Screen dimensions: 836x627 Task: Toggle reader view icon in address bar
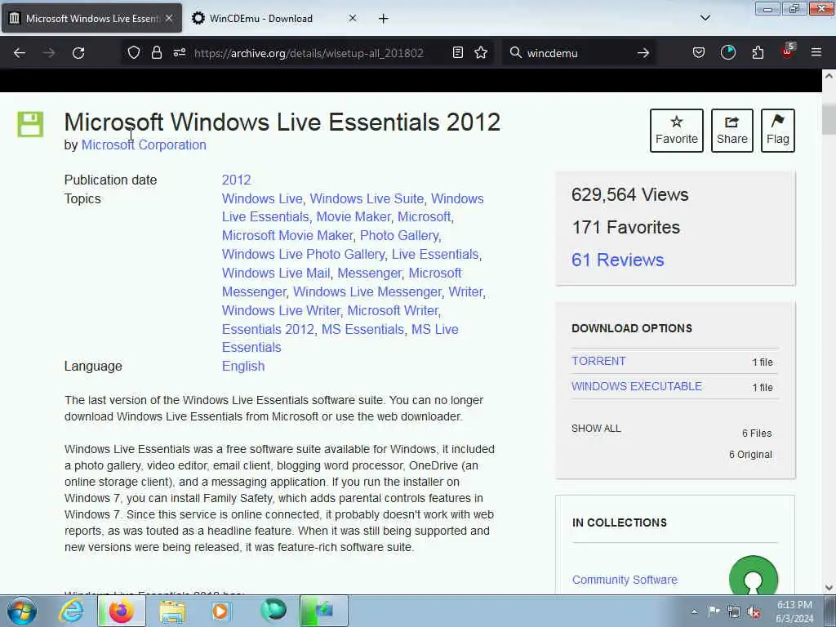click(x=457, y=52)
